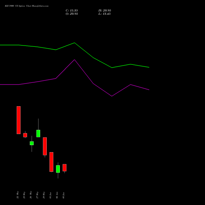The width and height of the screenshot is (205, 205).
Task: Click the 26 May date label
Action: [31, 195]
